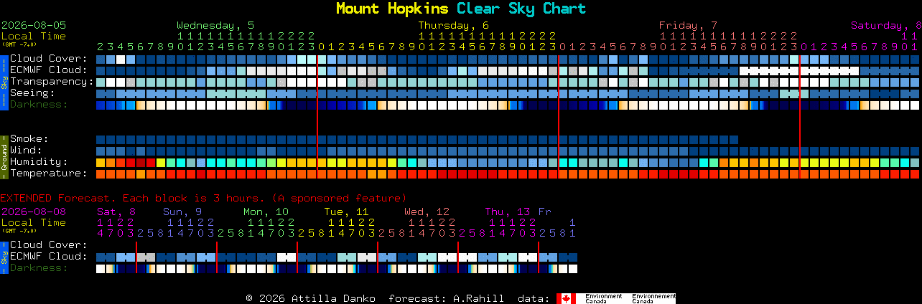Click the Cloud Cover row label in main chart
Image resolution: width=922 pixels, height=304 pixels.
click(x=49, y=59)
